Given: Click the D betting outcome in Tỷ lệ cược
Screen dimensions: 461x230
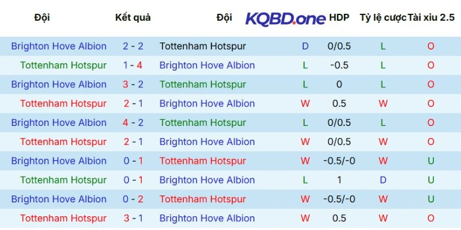Looking at the screenshot, I should (x=383, y=180).
